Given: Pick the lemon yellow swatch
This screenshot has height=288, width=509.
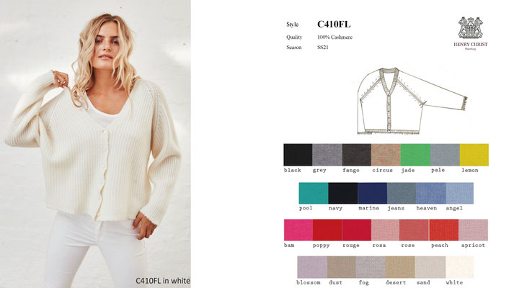Looking at the screenshot, I should (474, 155).
